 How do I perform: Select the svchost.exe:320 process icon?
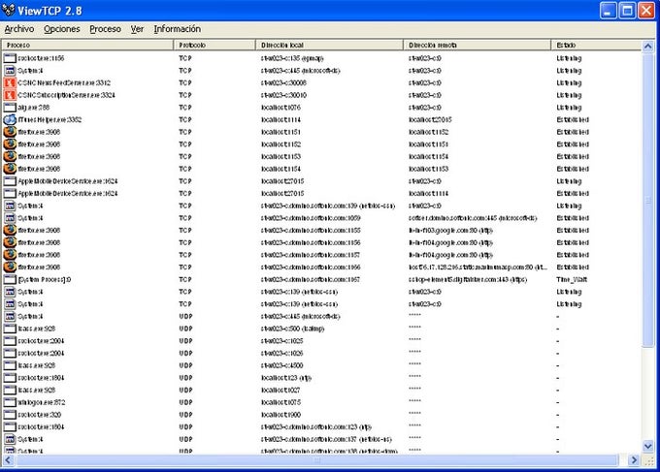pyautogui.click(x=10, y=415)
